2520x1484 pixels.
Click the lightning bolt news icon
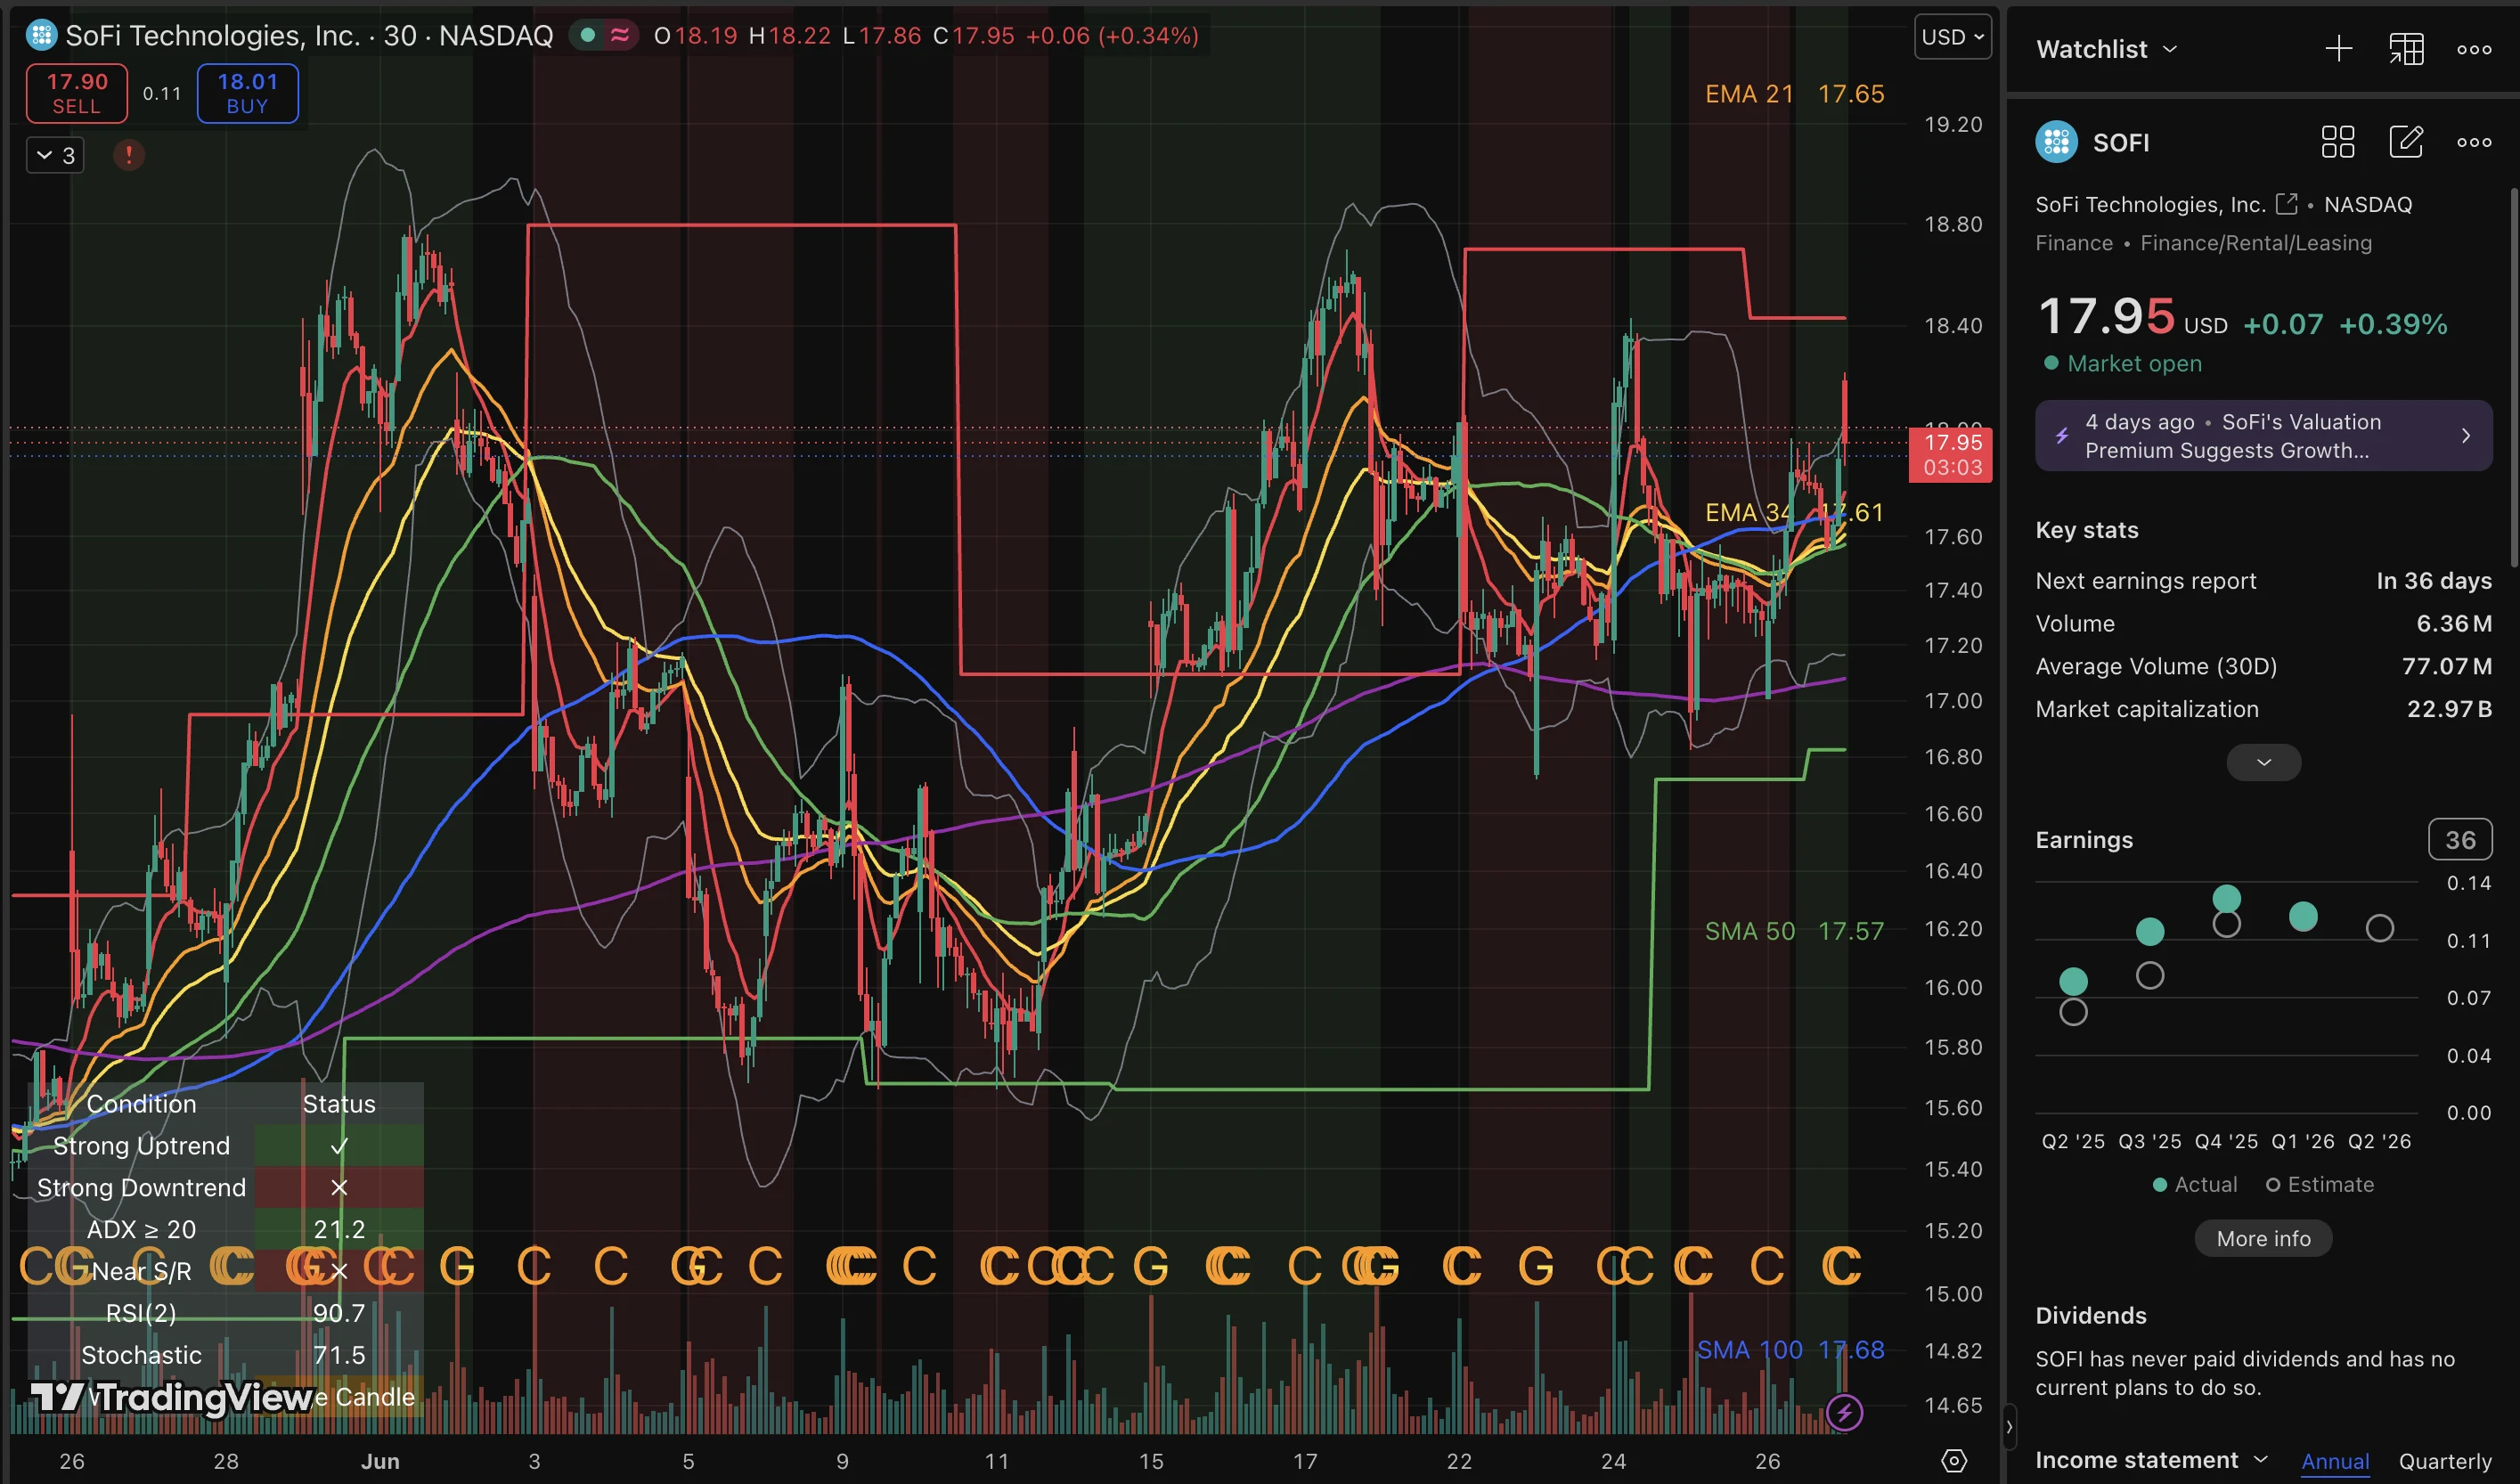coord(2061,436)
